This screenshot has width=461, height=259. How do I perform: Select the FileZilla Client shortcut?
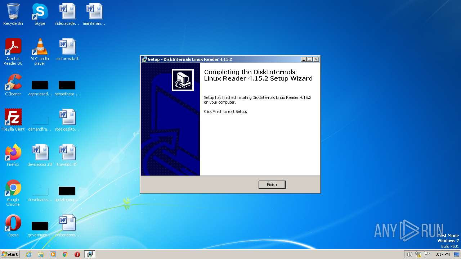click(x=13, y=120)
